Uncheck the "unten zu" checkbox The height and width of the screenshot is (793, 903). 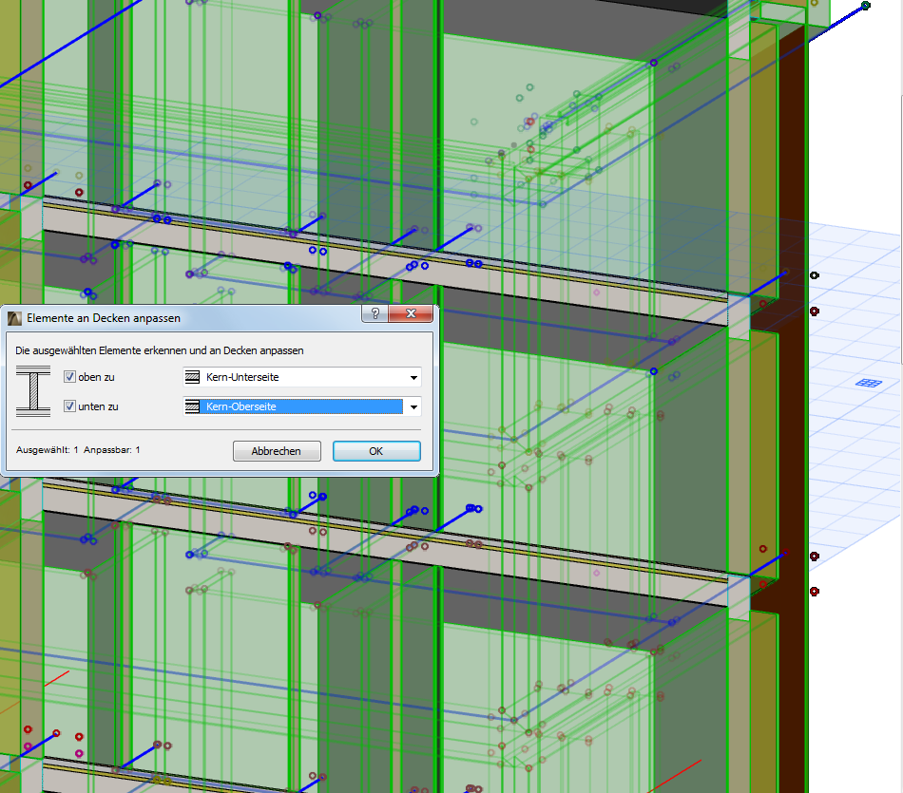[69, 406]
